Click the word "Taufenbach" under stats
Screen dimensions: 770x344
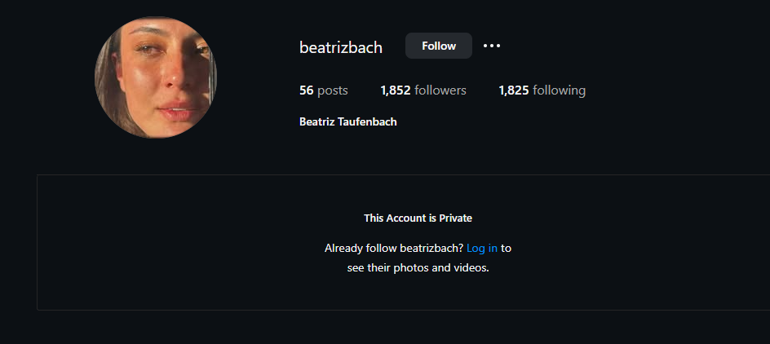pos(367,122)
